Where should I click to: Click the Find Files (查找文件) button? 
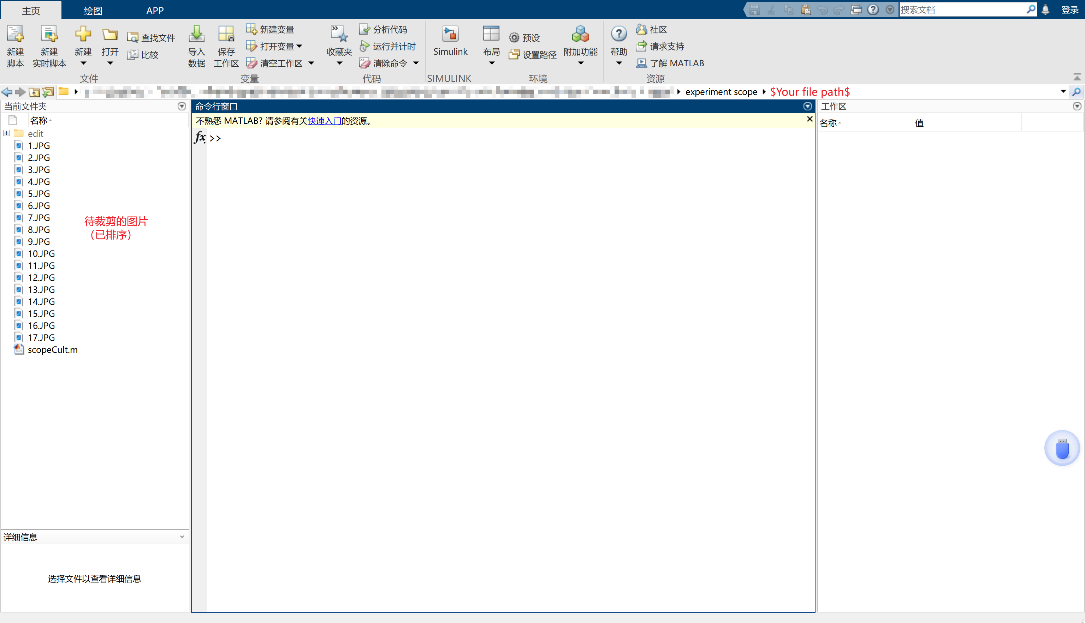[151, 38]
